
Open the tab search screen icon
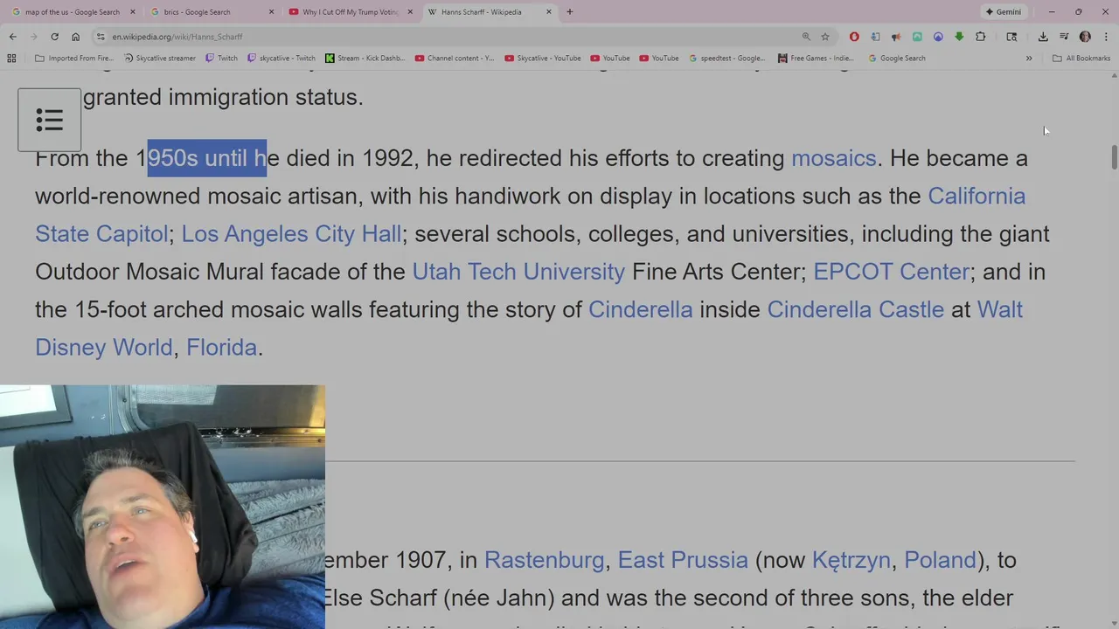(x=1011, y=37)
